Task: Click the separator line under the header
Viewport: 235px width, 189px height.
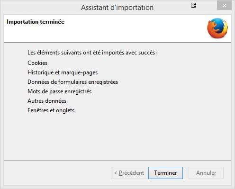Action: (117, 42)
